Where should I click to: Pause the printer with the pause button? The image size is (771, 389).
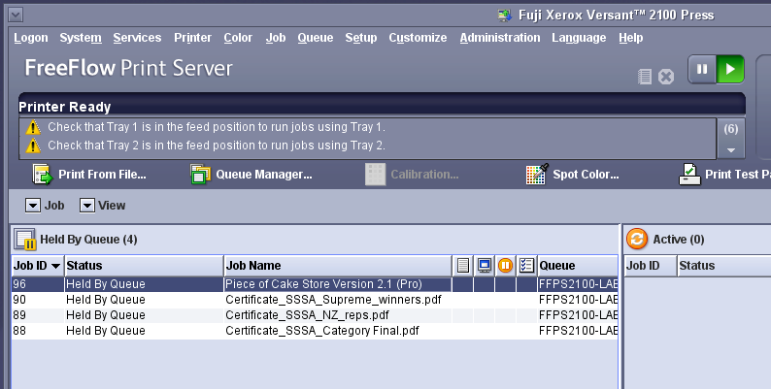702,70
